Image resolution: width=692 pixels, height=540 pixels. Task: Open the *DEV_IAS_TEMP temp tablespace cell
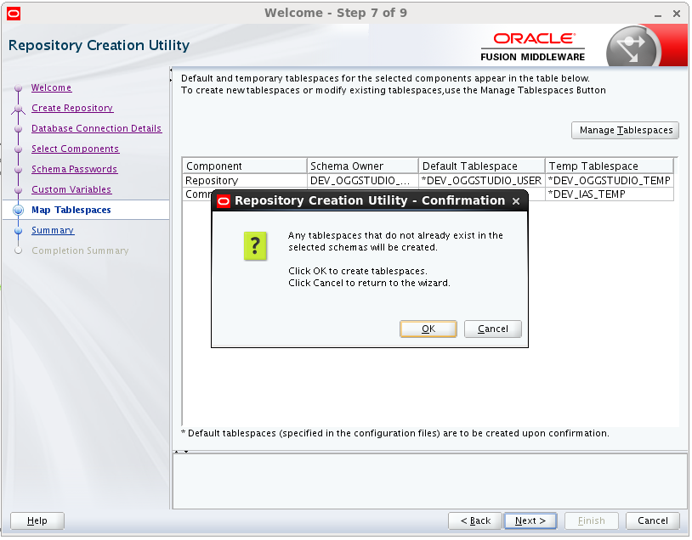pyautogui.click(x=609, y=194)
